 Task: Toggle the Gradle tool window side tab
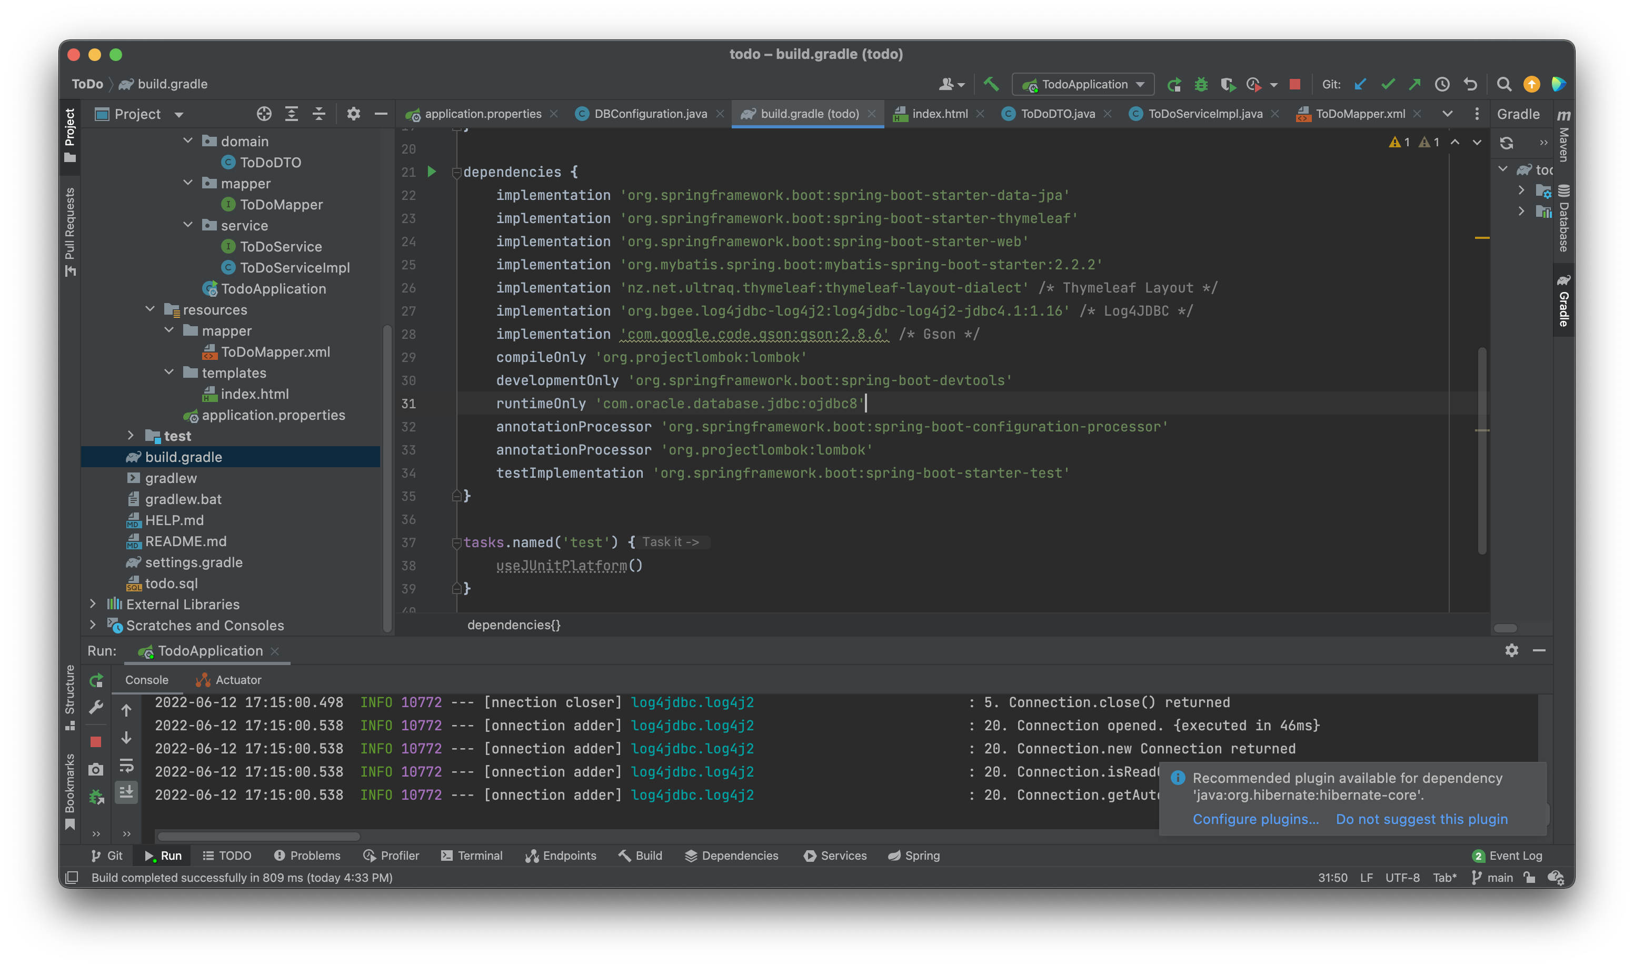(1563, 301)
